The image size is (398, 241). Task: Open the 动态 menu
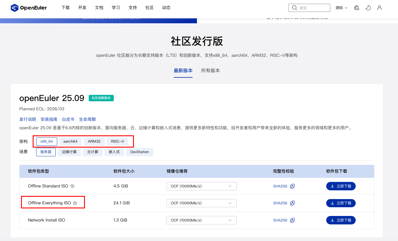[x=166, y=8]
